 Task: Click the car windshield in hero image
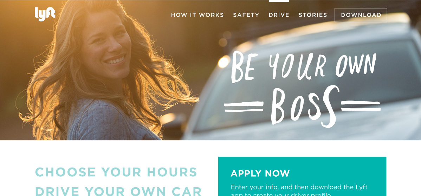point(309,86)
